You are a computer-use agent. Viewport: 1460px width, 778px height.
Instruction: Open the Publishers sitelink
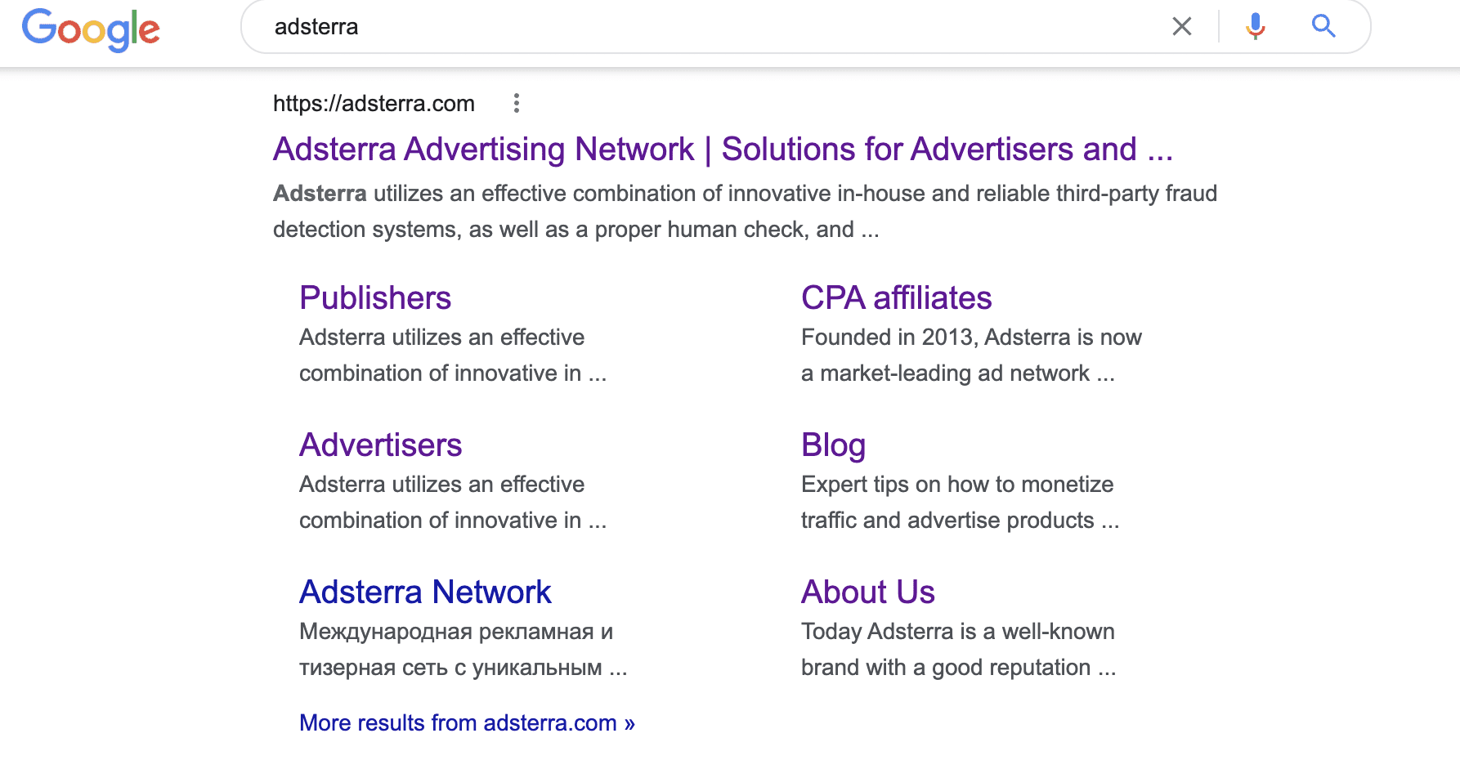(x=375, y=297)
